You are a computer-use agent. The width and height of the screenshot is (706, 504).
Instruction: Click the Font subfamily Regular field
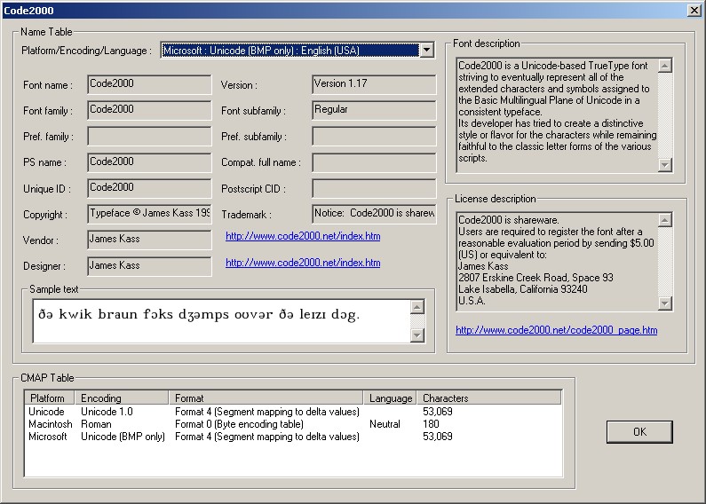click(x=374, y=110)
